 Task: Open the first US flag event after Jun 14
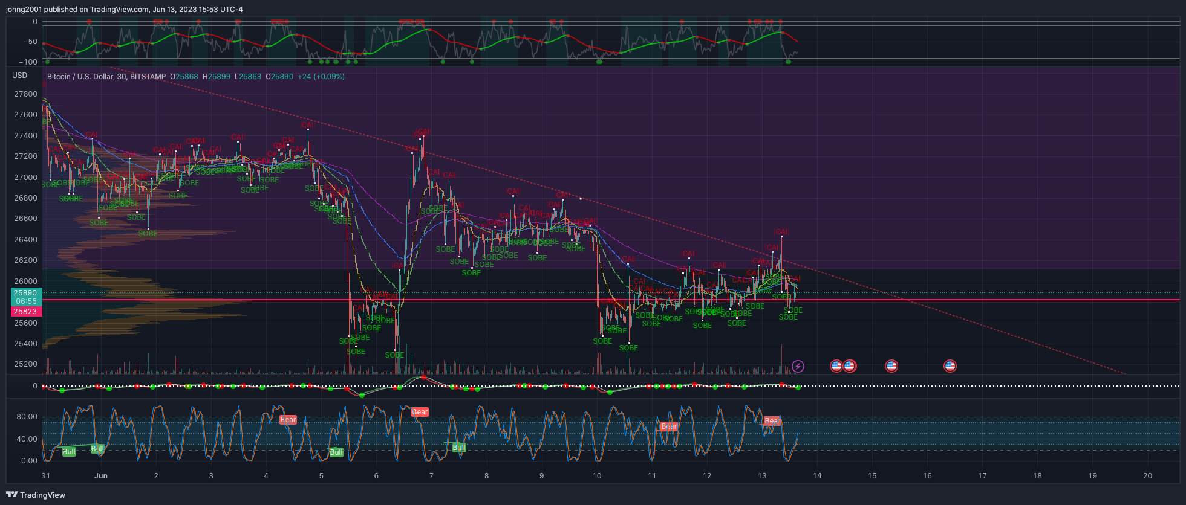click(836, 366)
